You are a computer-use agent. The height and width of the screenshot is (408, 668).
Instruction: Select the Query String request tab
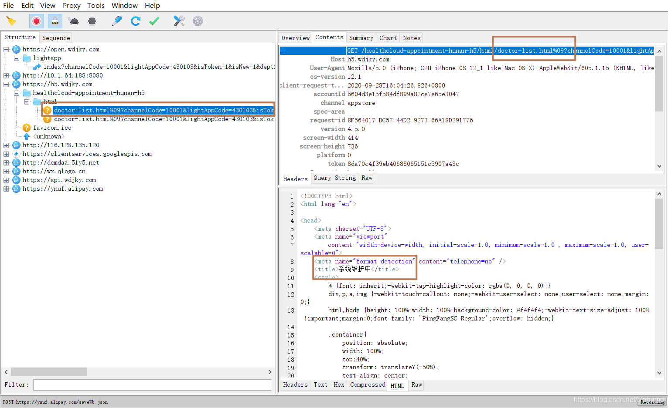point(335,178)
